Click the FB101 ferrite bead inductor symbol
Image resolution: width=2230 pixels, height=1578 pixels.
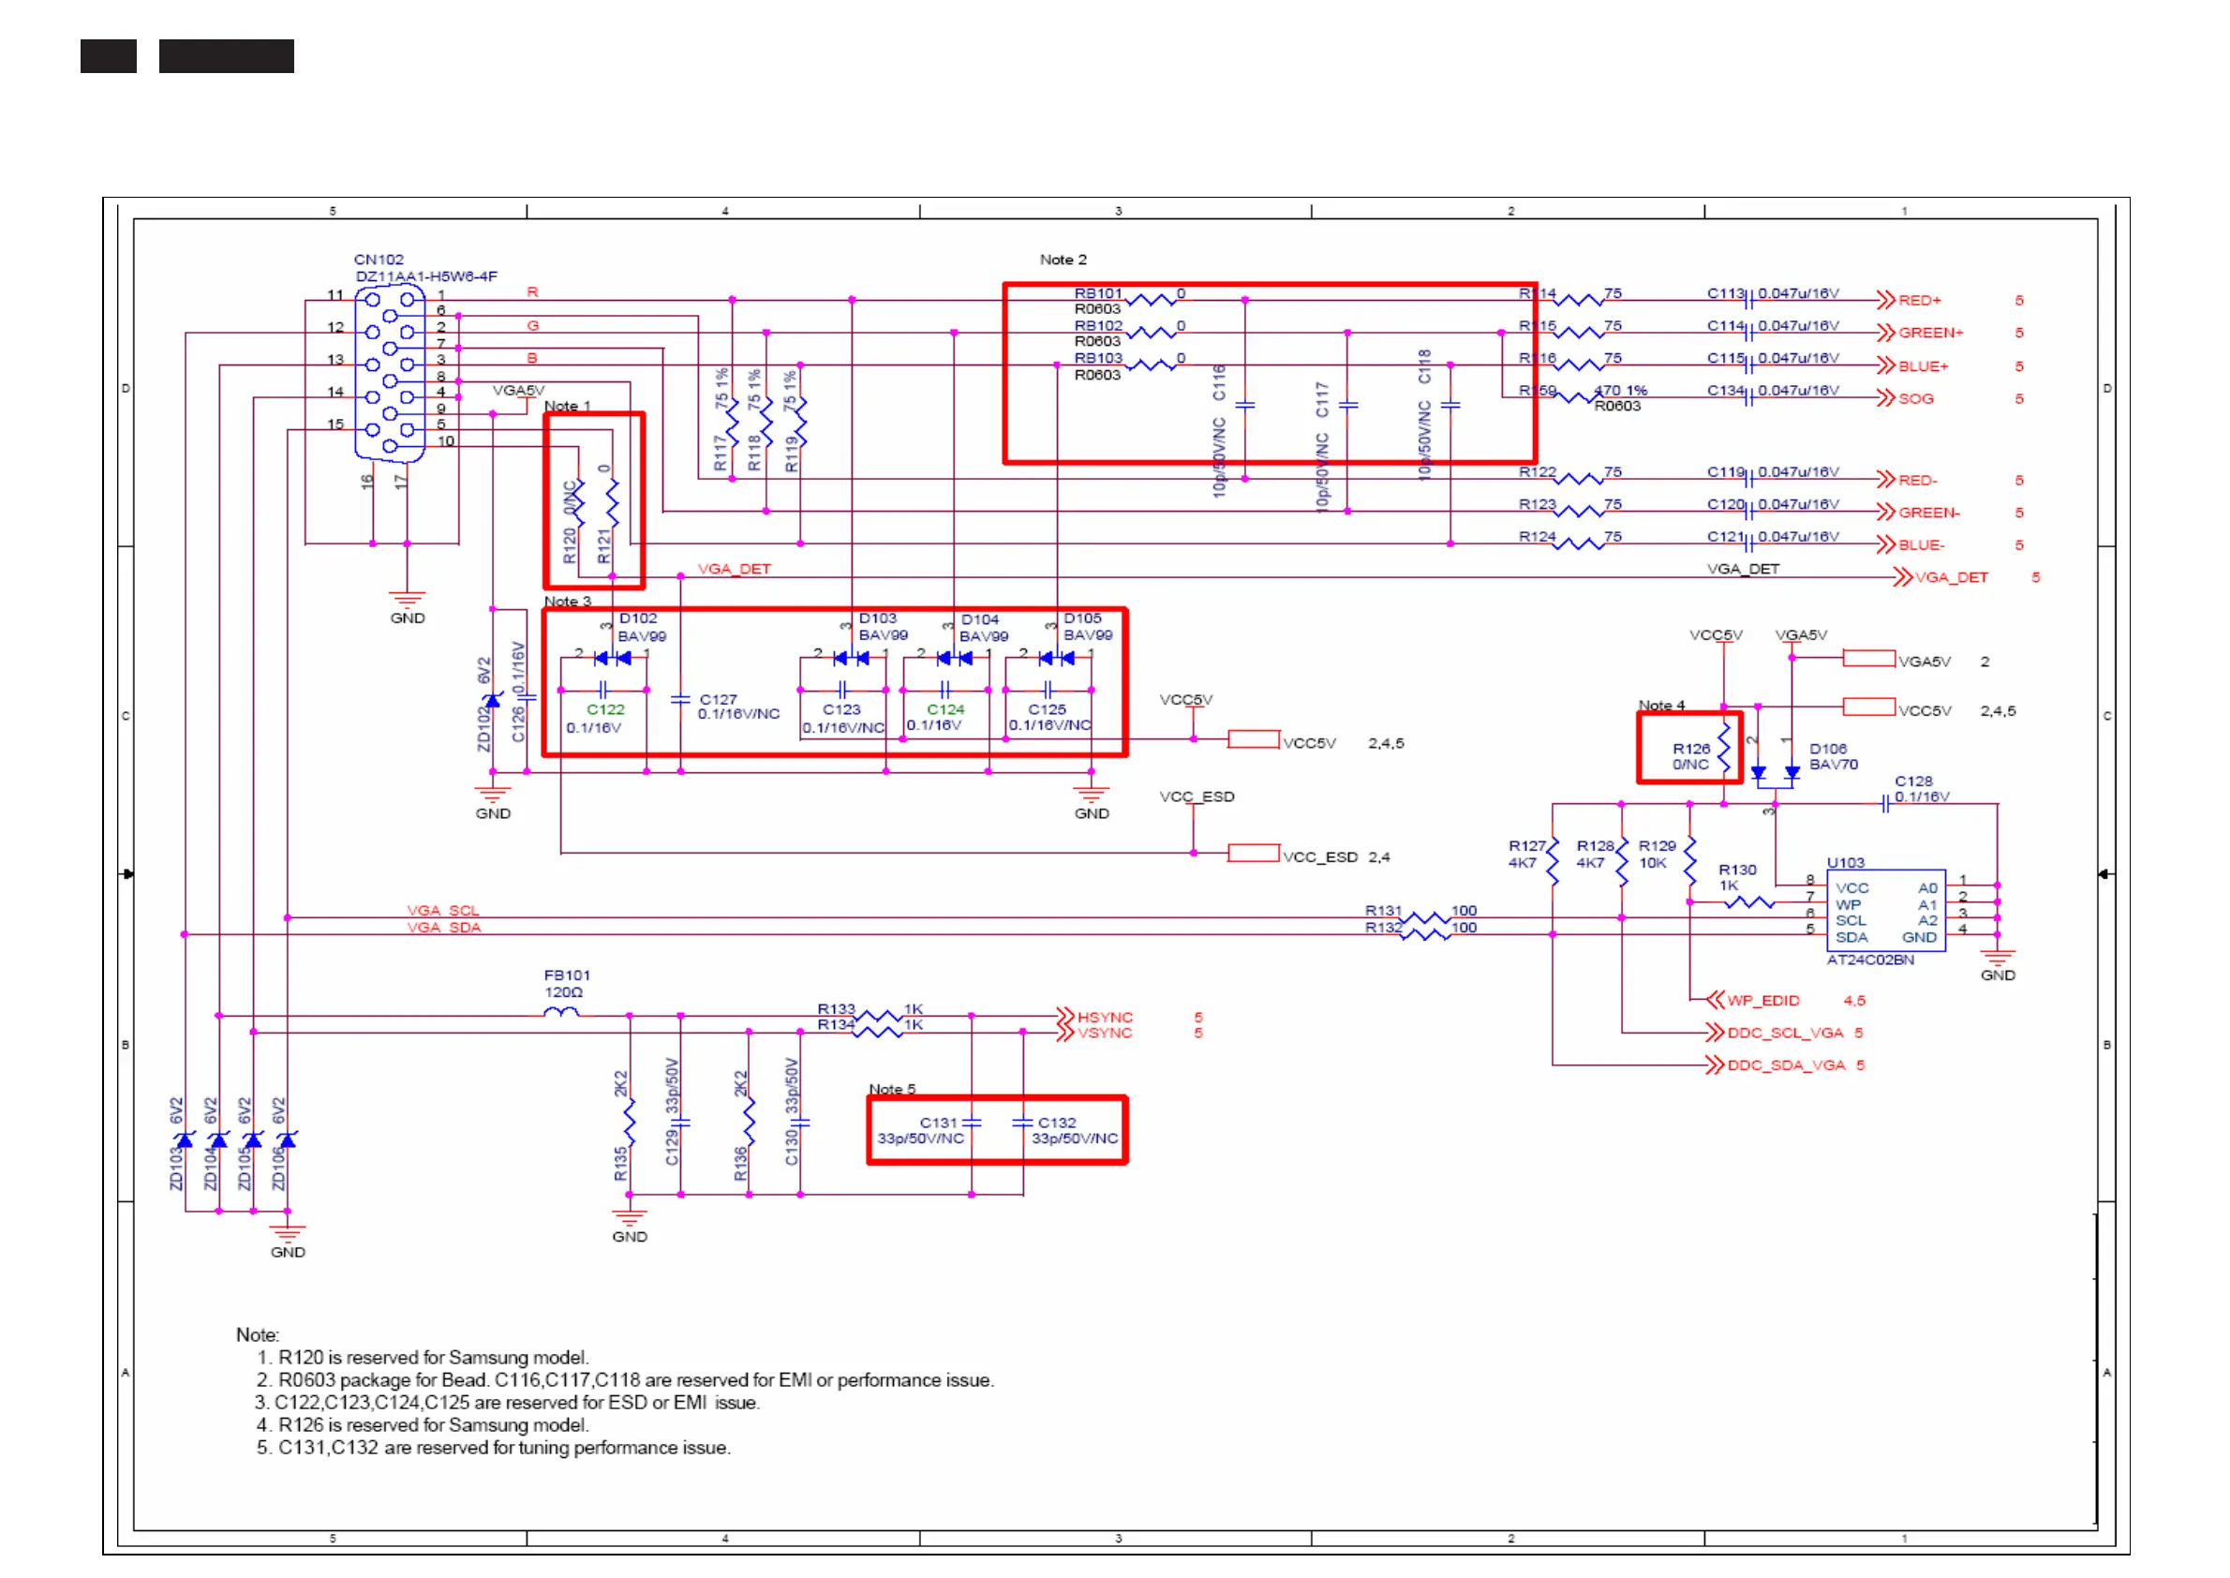[560, 1014]
